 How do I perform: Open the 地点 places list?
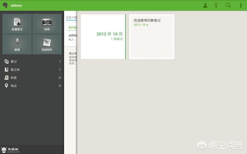click(32, 86)
